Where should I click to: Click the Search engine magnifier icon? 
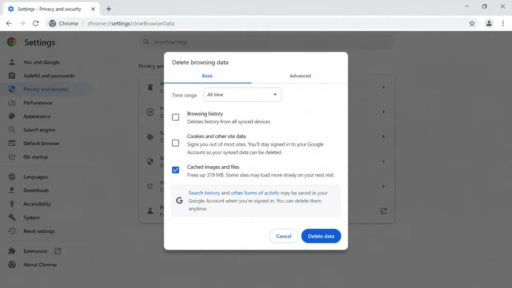tap(12, 130)
